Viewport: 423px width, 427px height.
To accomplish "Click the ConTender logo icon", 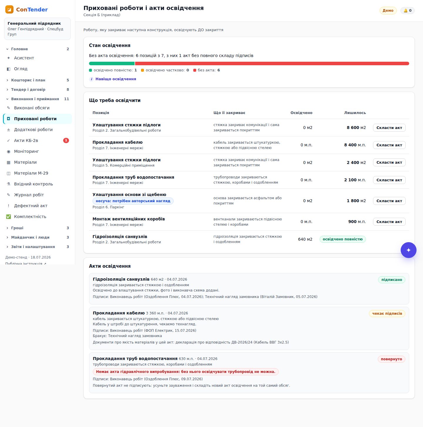I will click(x=9, y=9).
